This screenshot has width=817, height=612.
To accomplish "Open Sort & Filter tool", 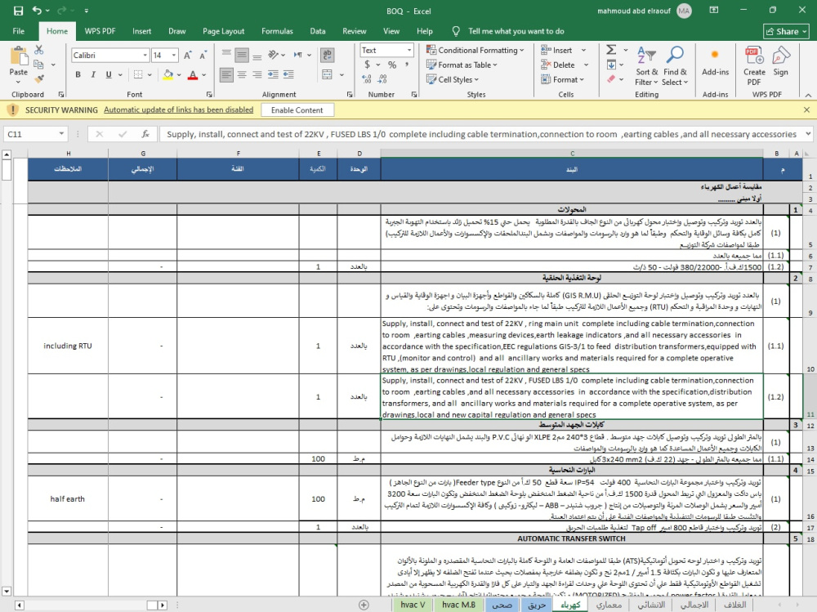I will point(646,66).
